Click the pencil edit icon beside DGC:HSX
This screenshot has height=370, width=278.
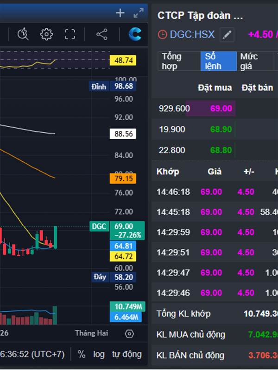coord(227,35)
